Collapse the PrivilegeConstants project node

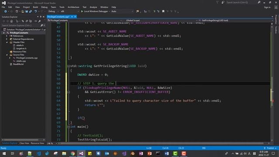point(4,33)
